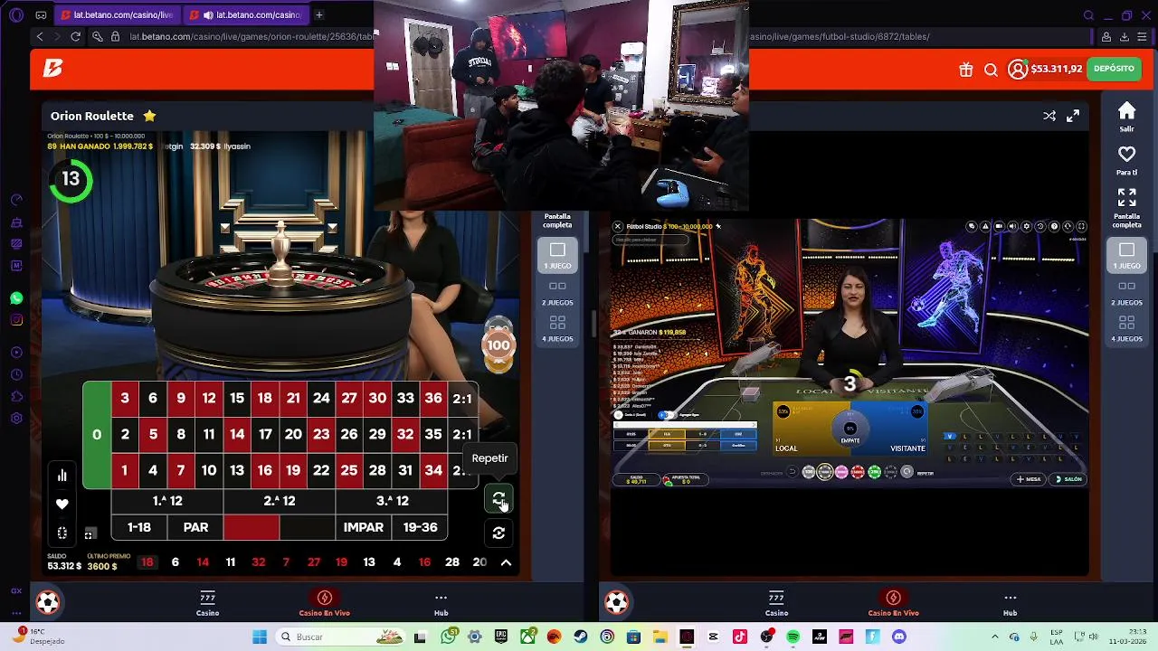Open Futbol Studio help question icon
This screenshot has width=1158, height=651.
1054,226
